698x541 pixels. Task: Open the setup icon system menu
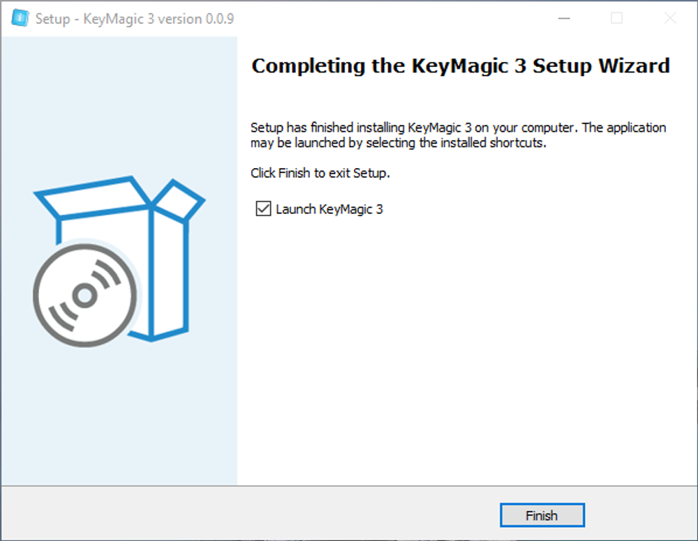click(19, 18)
